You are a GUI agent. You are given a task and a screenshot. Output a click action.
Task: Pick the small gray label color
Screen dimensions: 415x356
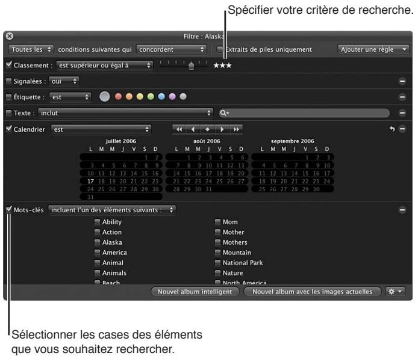pyautogui.click(x=183, y=97)
